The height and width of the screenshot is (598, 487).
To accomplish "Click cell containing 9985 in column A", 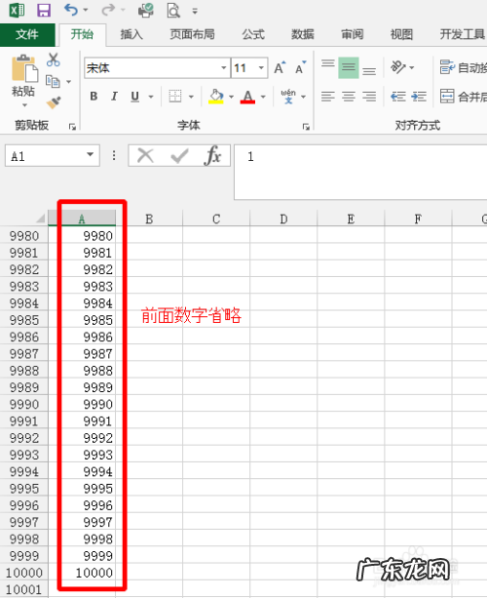I will [82, 320].
